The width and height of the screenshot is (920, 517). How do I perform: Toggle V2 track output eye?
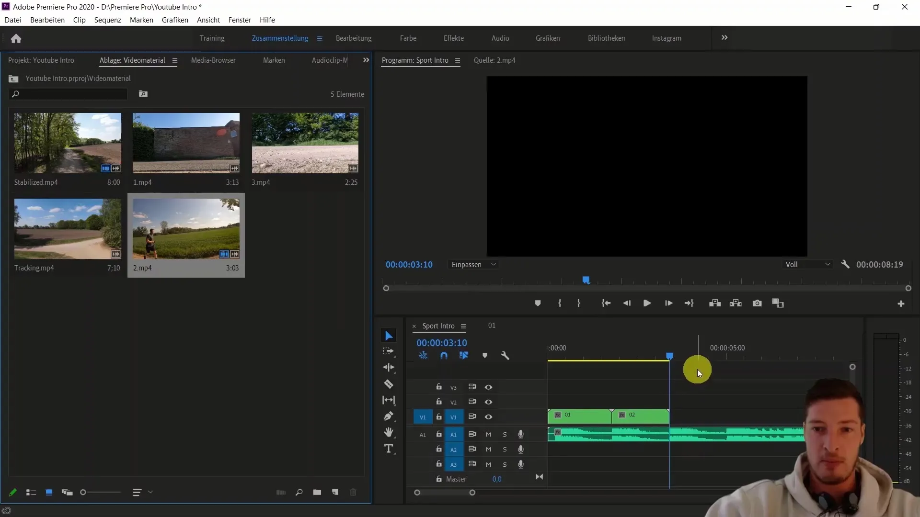488,402
